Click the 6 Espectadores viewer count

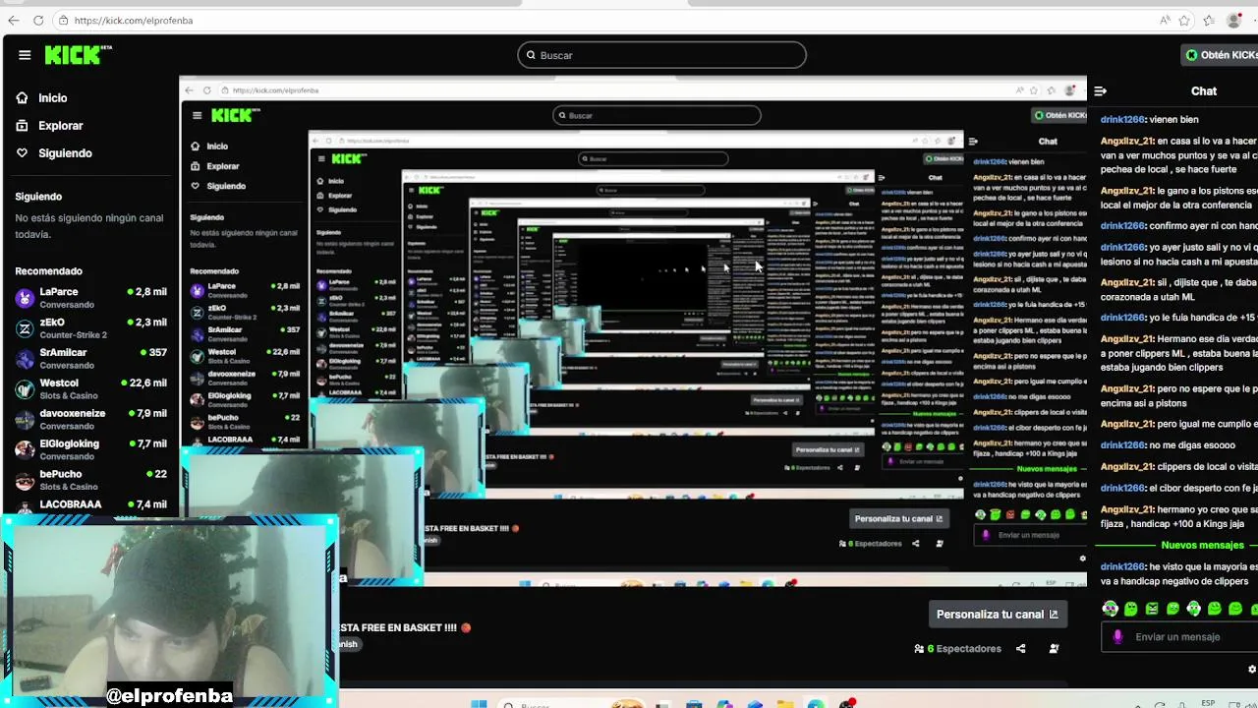tap(958, 649)
